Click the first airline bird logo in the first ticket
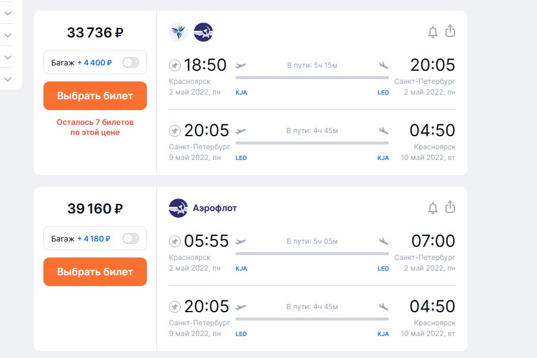 (178, 32)
